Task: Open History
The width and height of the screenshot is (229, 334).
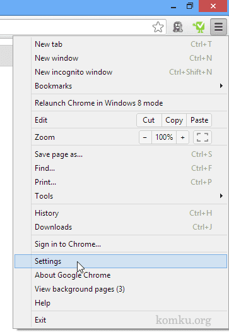Action: (x=129, y=213)
